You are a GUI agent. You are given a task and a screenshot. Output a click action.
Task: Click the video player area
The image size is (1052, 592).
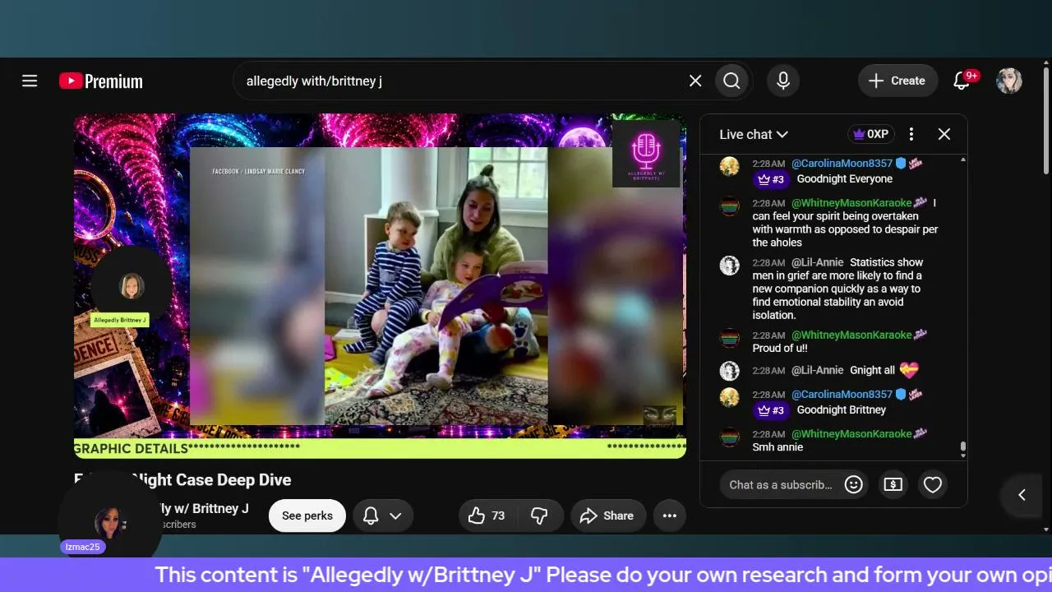380,285
